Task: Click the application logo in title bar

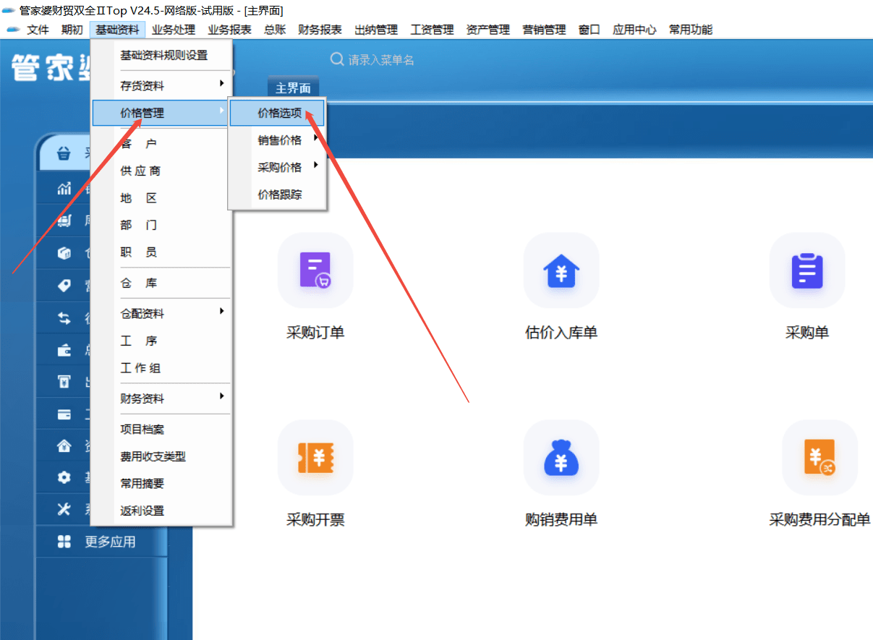Action: click(x=9, y=10)
